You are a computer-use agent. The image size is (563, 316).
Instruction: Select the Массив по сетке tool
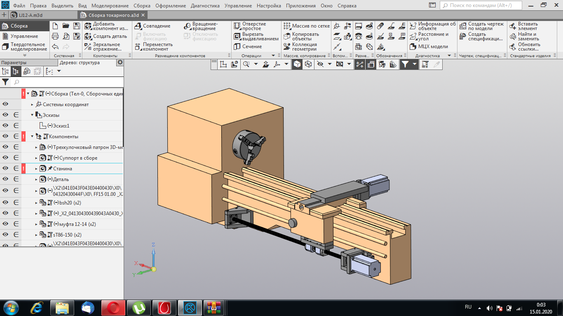pyautogui.click(x=307, y=26)
